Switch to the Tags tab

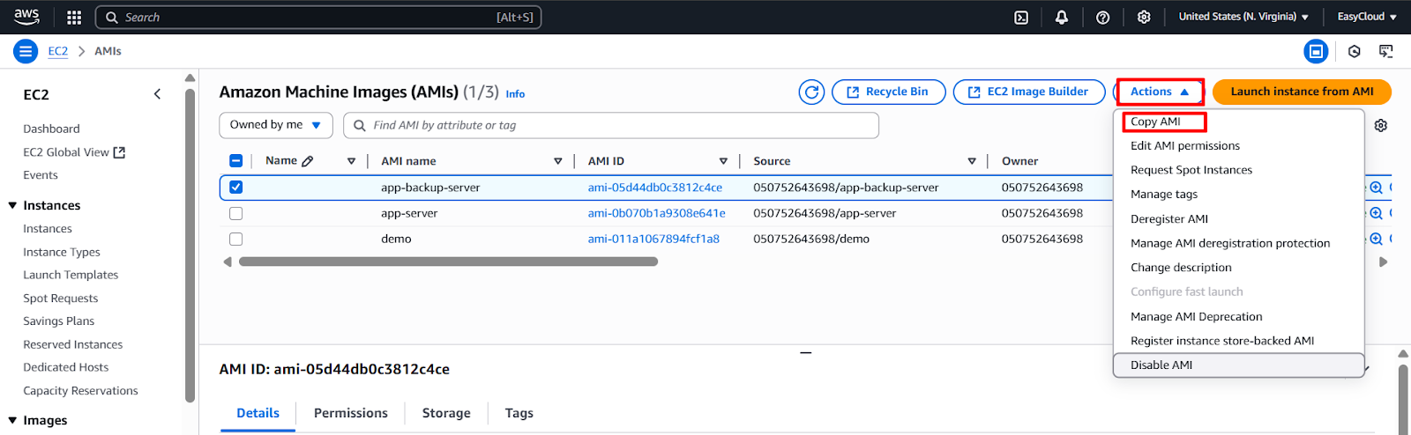click(519, 413)
